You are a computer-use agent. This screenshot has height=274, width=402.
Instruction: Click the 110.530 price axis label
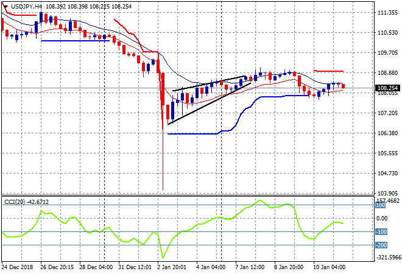(388, 33)
